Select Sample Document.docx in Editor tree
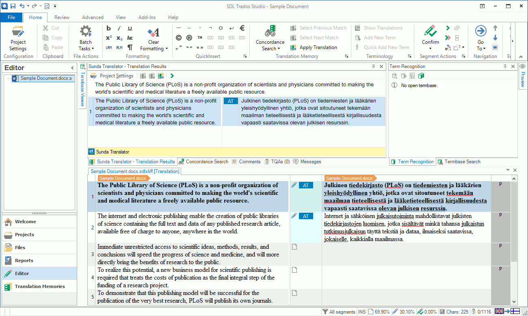 (x=43, y=78)
